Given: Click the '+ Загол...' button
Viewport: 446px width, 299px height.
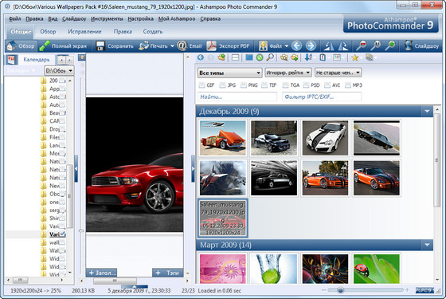Looking at the screenshot, I should click(102, 273).
